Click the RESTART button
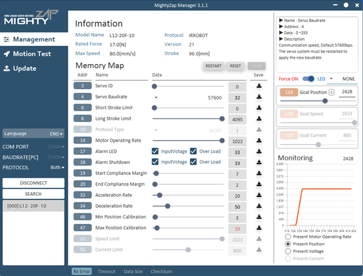Screen dimensions: 363x276 tap(213, 66)
